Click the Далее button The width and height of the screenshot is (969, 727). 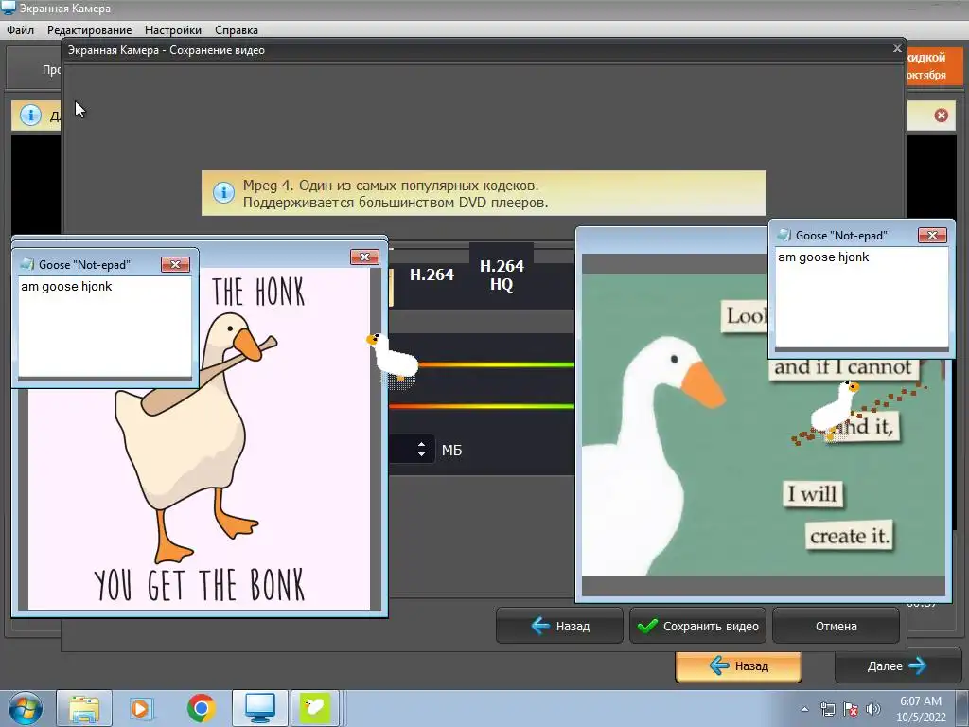pos(897,665)
